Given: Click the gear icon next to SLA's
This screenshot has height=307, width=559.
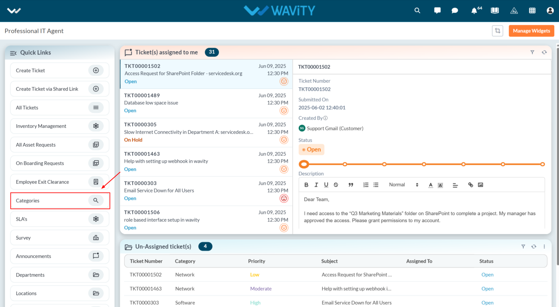Looking at the screenshot, I should tap(96, 219).
